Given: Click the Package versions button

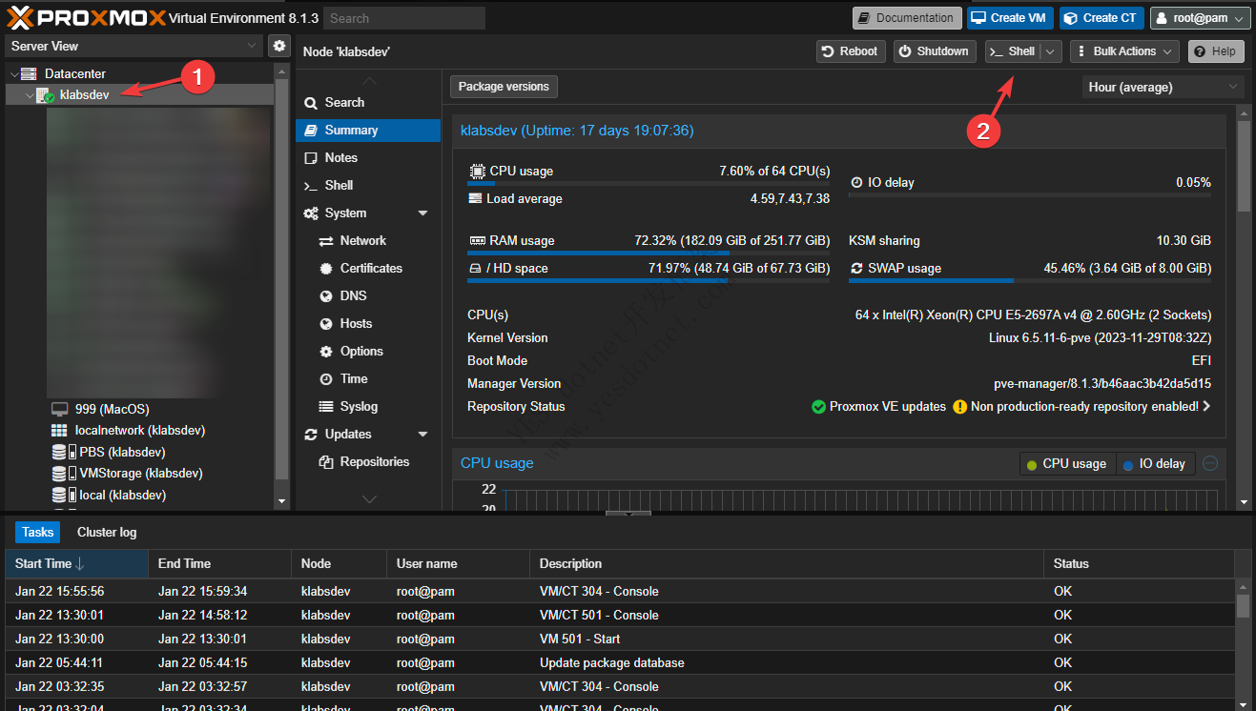Looking at the screenshot, I should tap(504, 87).
